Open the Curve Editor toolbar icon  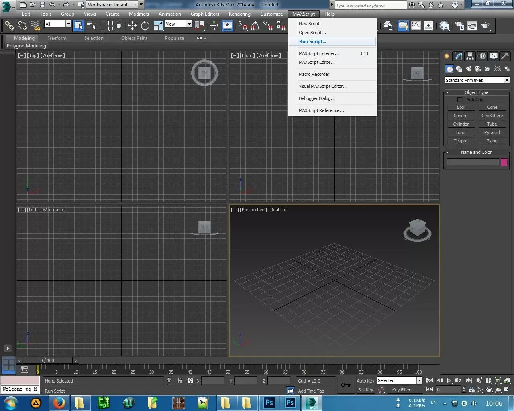[416, 26]
